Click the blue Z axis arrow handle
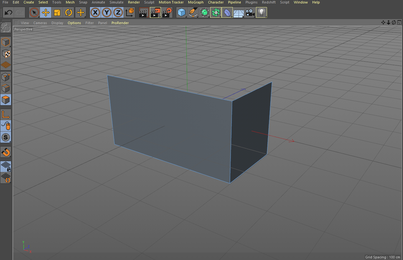403x260 pixels. click(243, 90)
